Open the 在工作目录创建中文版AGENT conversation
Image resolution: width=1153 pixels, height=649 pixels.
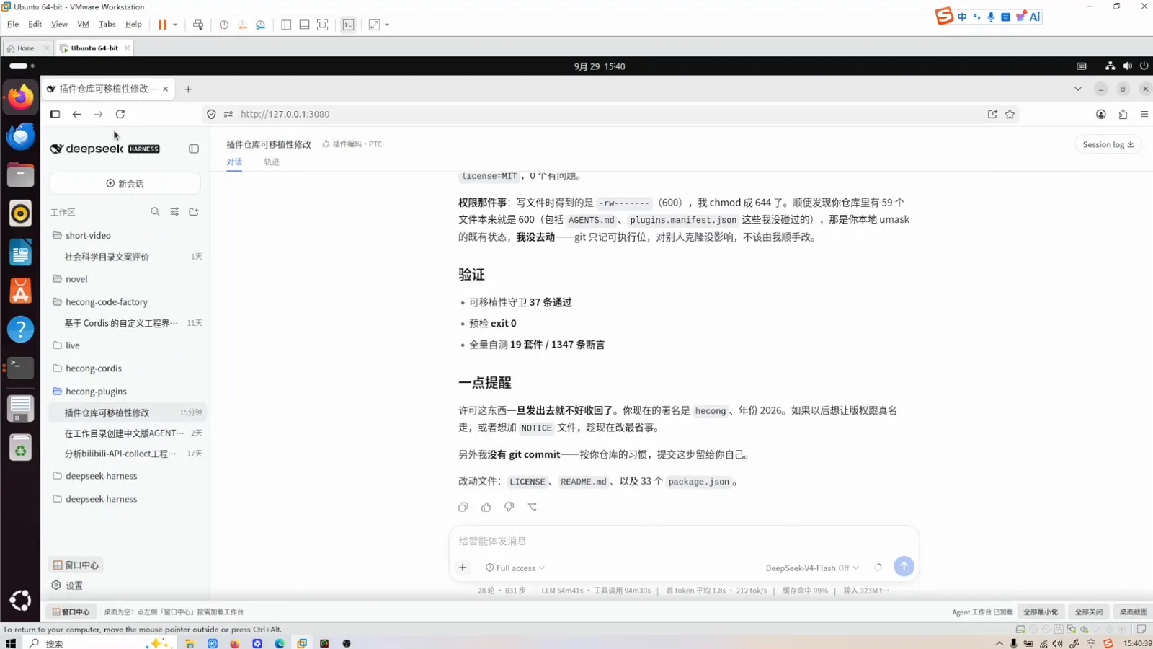click(x=128, y=433)
